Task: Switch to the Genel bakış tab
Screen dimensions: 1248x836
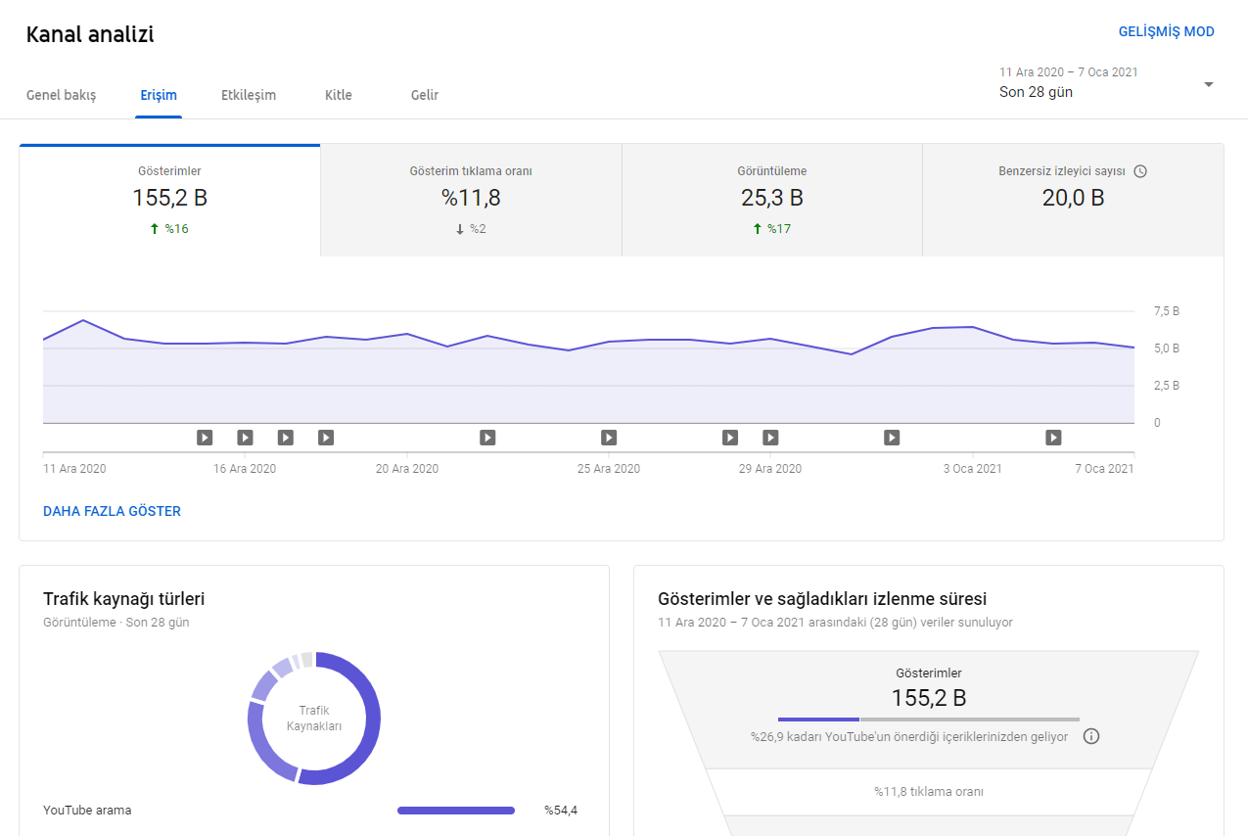Action: pos(61,95)
